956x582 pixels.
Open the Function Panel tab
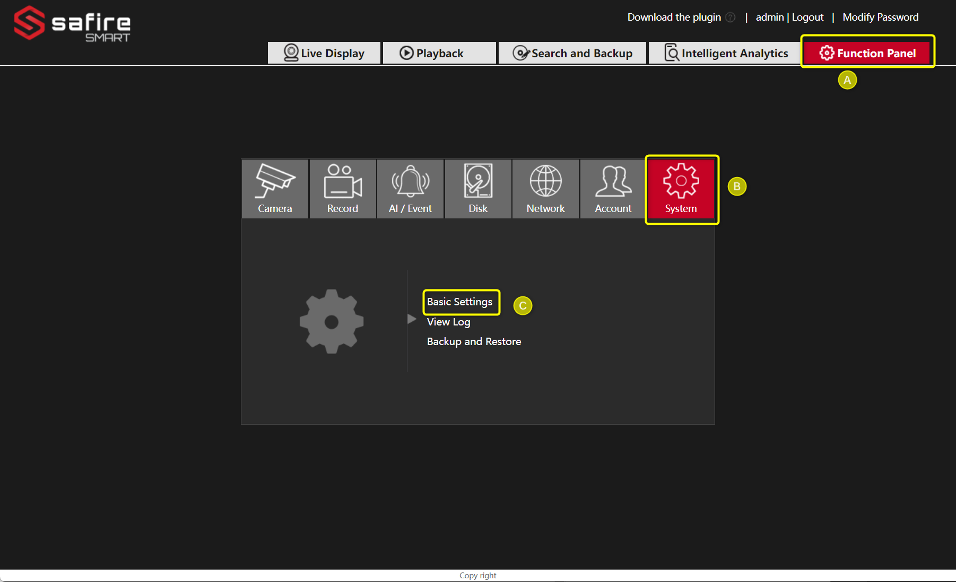tap(867, 53)
